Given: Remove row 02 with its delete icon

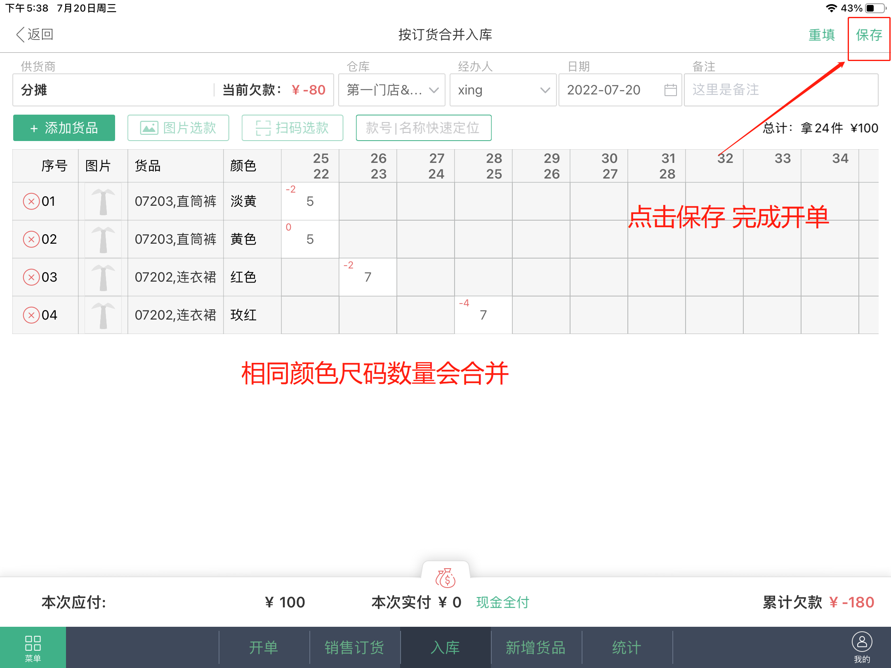Looking at the screenshot, I should click(x=31, y=240).
